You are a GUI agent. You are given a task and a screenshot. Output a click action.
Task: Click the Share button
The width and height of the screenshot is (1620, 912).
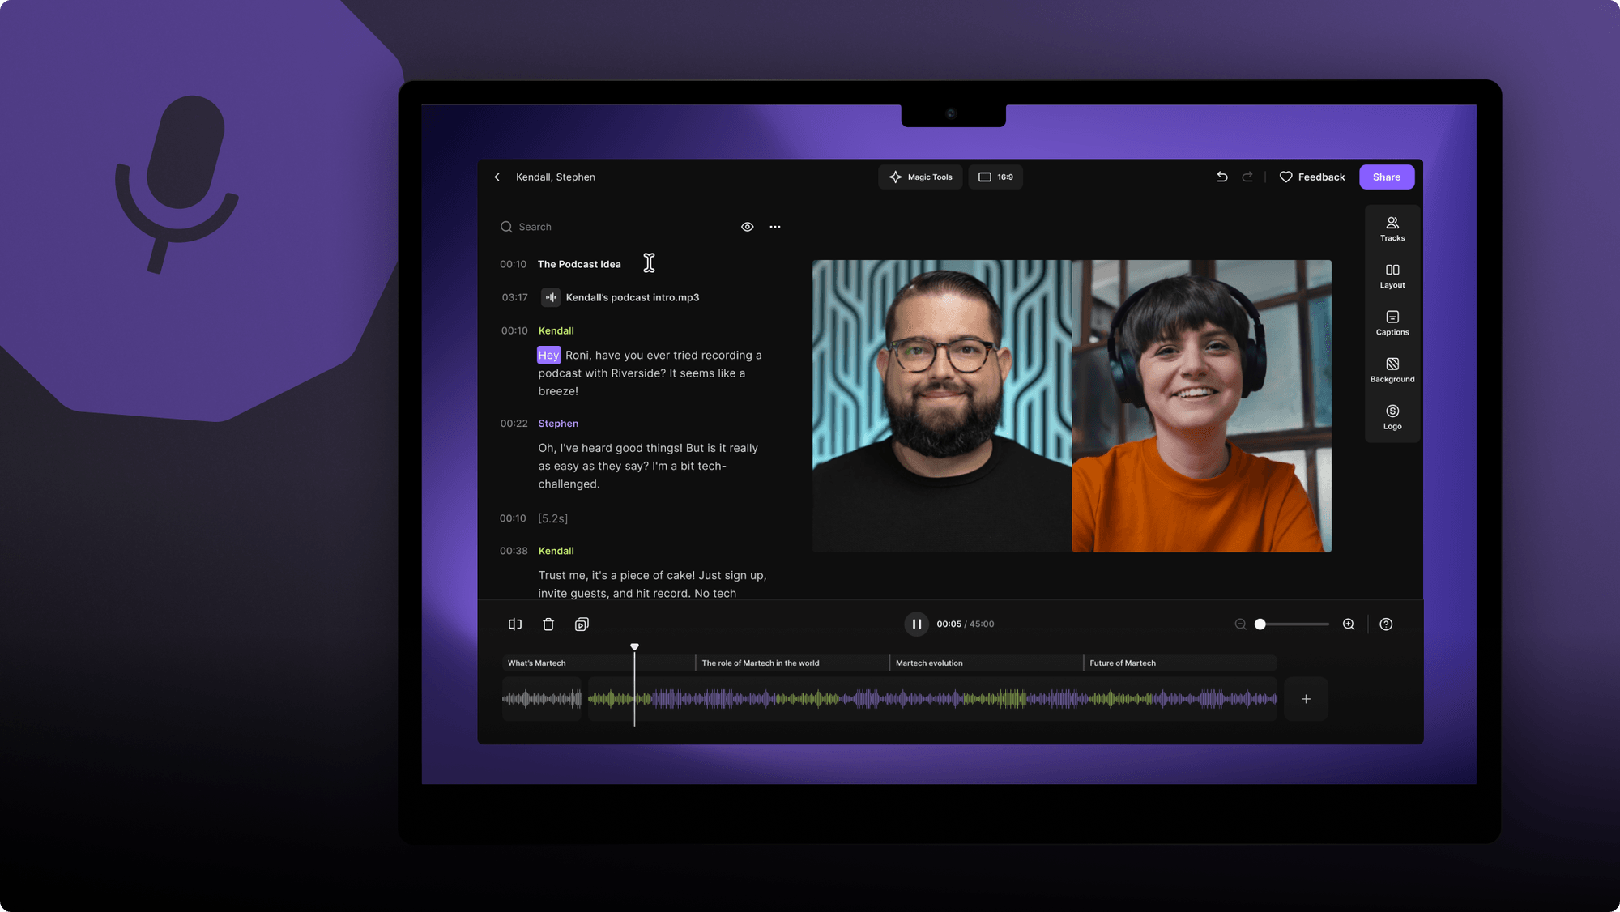(x=1386, y=177)
